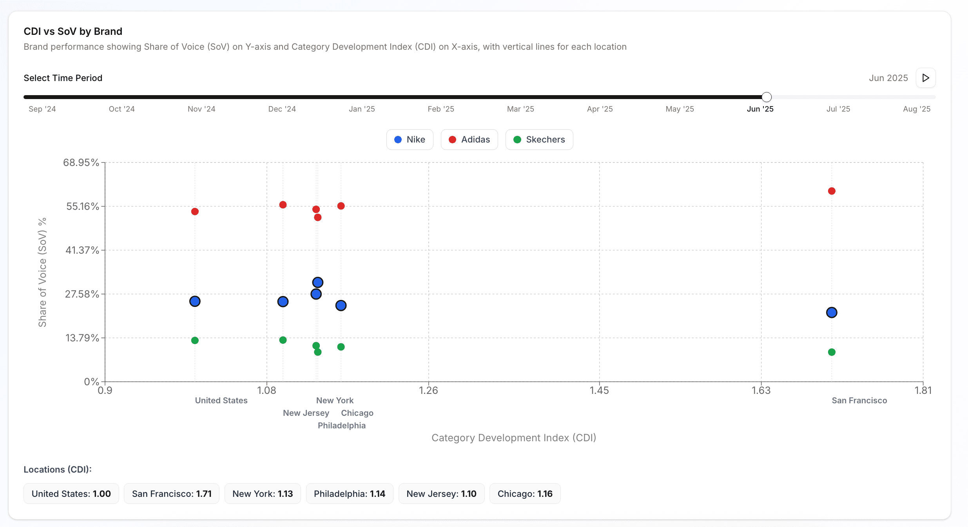Toggle the Skechers legend filter
This screenshot has height=527, width=968.
point(539,139)
